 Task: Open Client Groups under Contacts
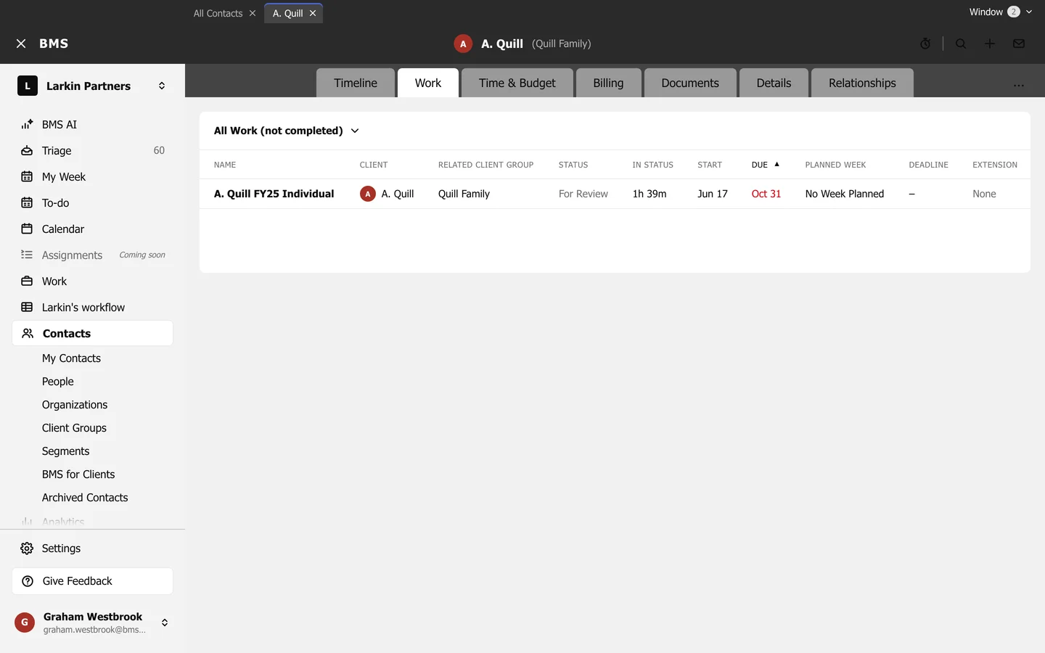pyautogui.click(x=74, y=428)
